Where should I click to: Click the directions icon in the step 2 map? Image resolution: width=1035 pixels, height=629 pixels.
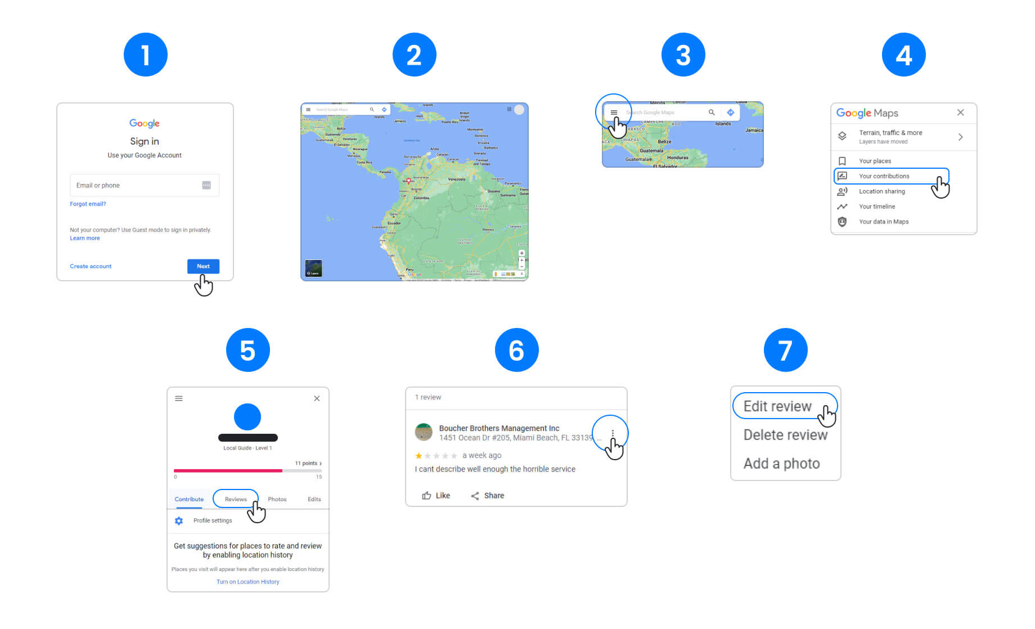pos(384,110)
